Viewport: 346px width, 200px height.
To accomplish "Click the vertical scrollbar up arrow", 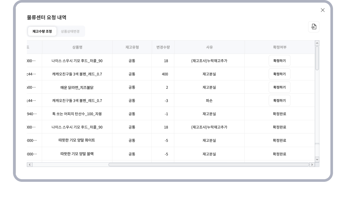I will point(317,43).
